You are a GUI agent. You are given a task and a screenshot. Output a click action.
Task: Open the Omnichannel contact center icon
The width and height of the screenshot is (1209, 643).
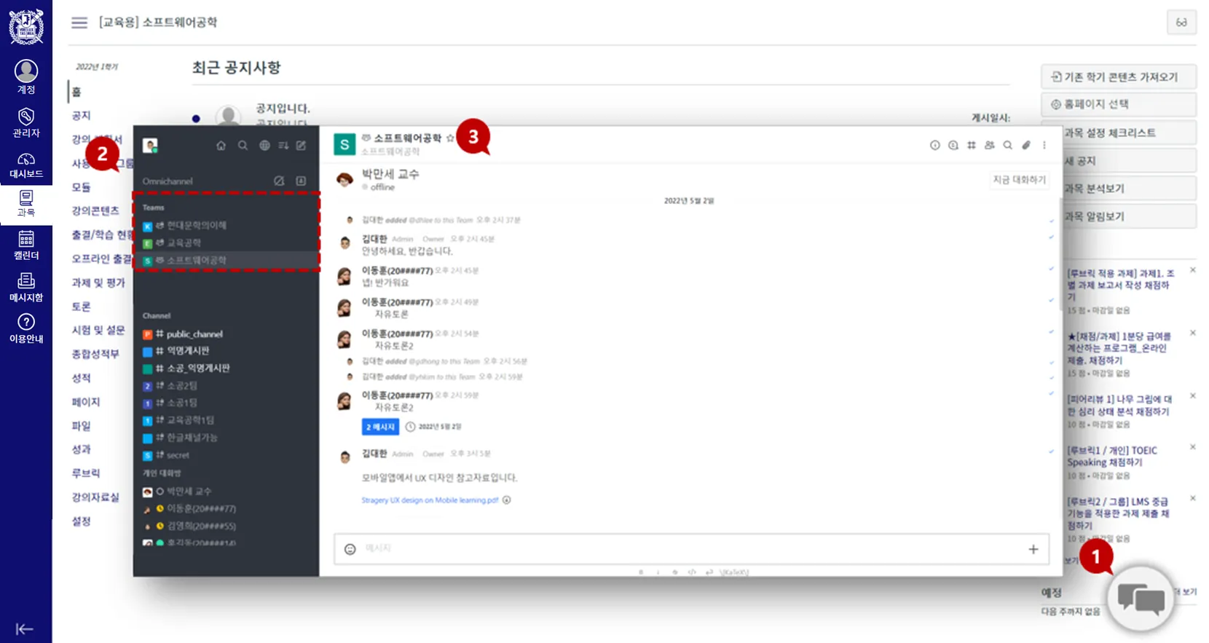(x=301, y=181)
